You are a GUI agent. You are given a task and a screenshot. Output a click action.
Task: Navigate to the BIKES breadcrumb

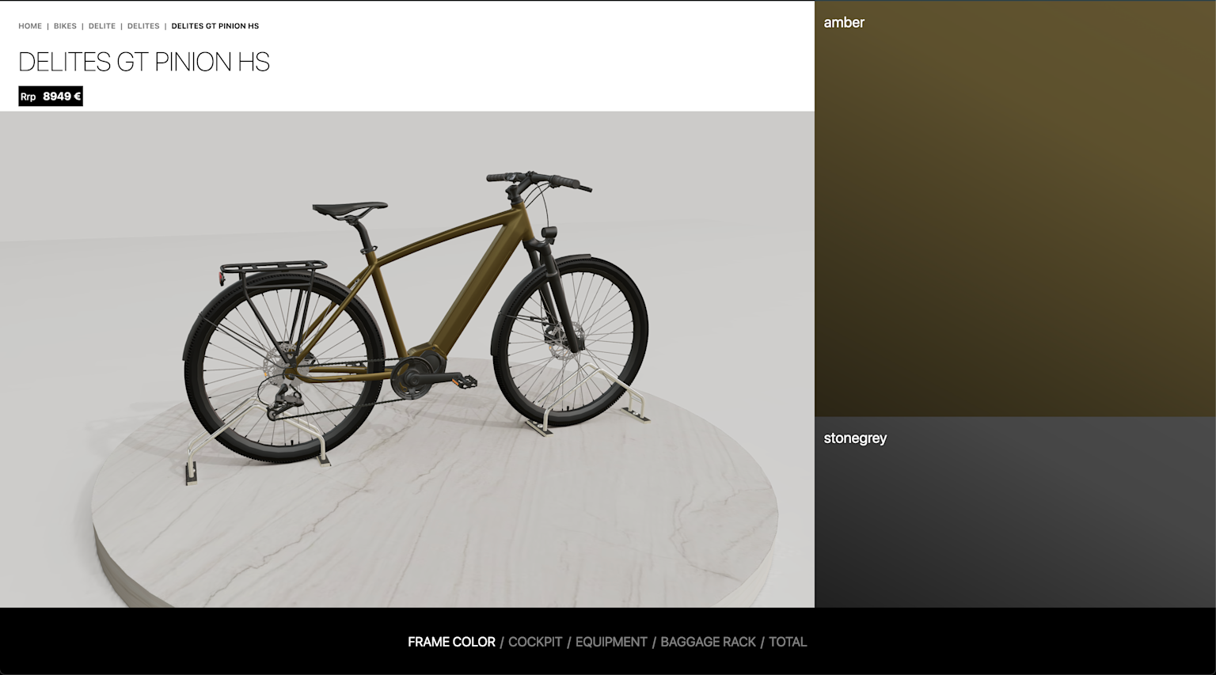[x=65, y=26]
